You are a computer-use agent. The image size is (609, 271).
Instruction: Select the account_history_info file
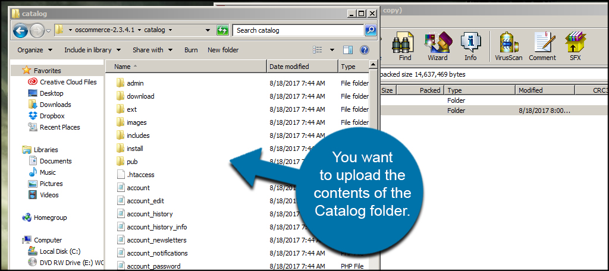[x=152, y=227]
